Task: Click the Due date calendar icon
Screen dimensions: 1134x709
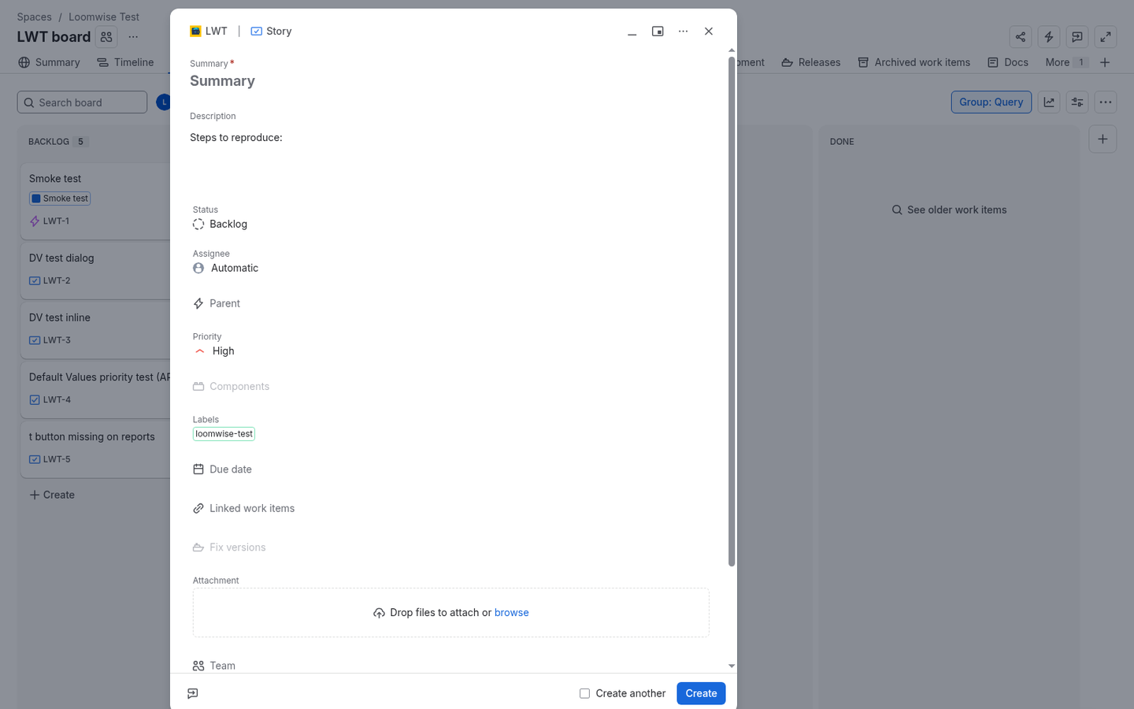Action: pos(198,469)
